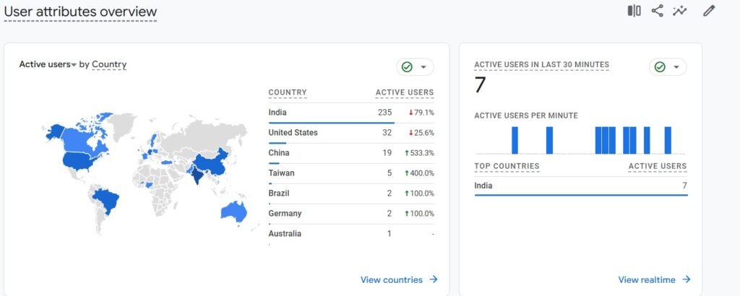Click the User attributes overview title
The image size is (740, 296).
coord(80,12)
